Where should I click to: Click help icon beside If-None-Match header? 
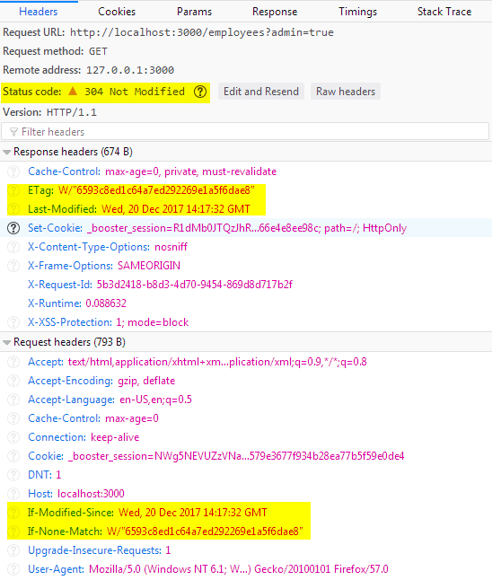point(13,532)
